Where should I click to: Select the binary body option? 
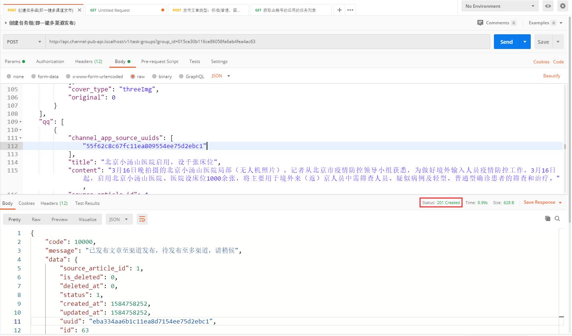coord(154,76)
